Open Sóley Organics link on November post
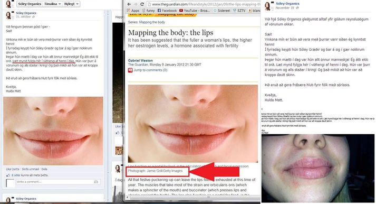376x204 pixels. click(287, 4)
